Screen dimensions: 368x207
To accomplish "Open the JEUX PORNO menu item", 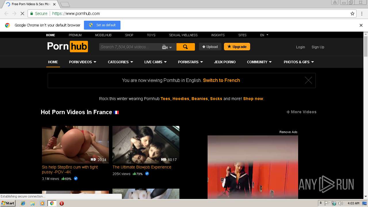I will (x=225, y=62).
